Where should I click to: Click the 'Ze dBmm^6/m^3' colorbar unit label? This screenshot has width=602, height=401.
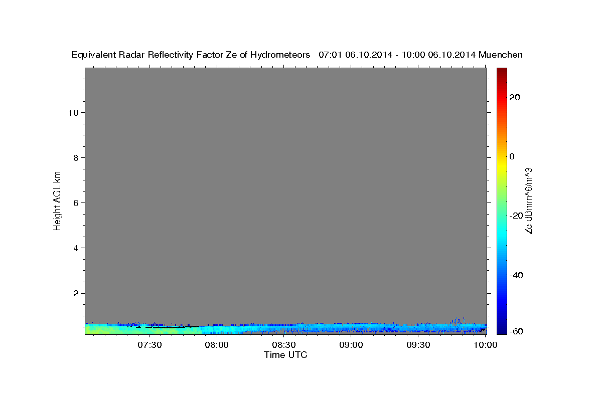click(x=528, y=200)
